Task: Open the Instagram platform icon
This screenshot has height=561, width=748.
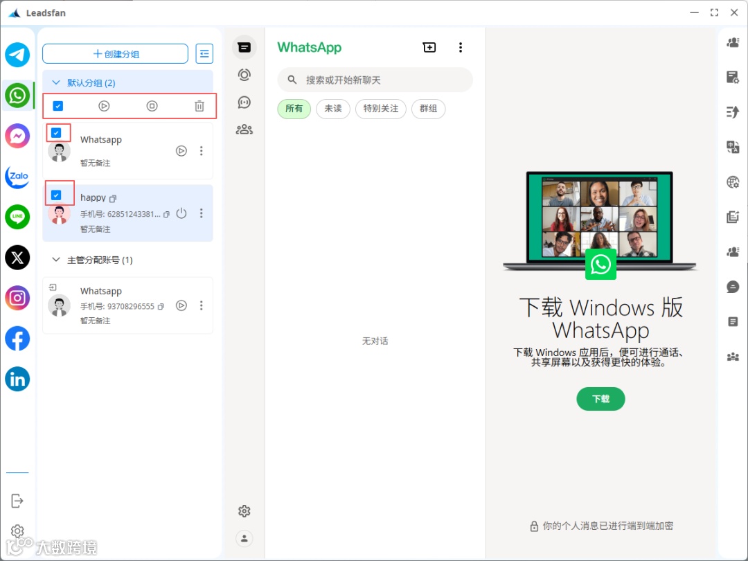Action: coord(17,298)
